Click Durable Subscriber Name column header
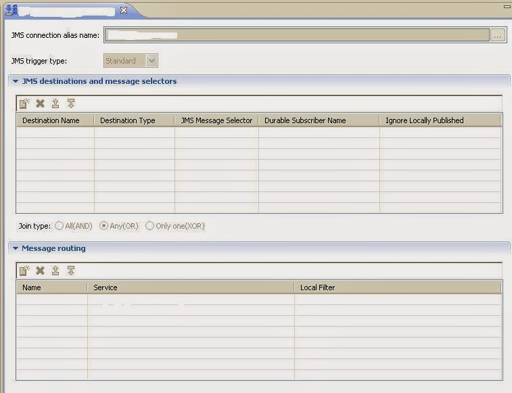This screenshot has height=393, width=512. click(319, 120)
